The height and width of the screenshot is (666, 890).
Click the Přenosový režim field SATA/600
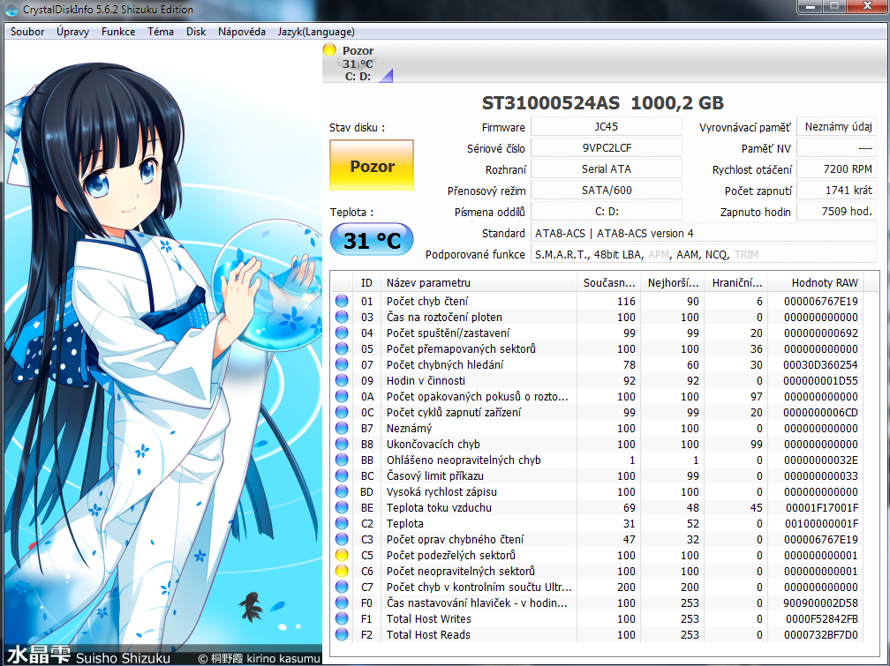coord(607,190)
